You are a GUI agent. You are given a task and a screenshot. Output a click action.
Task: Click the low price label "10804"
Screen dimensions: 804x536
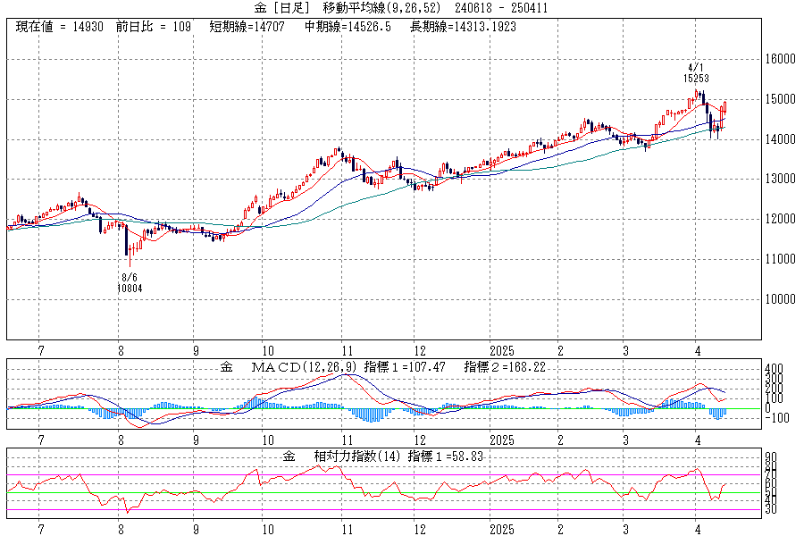130,289
